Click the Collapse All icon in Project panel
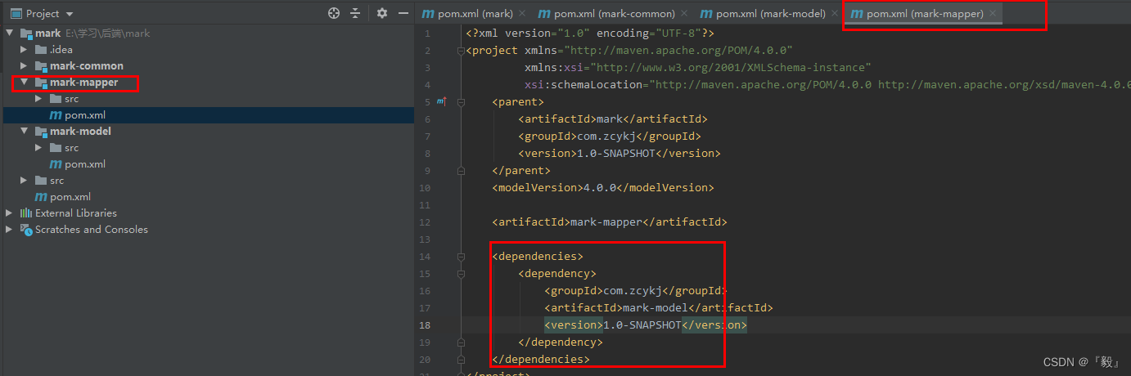Viewport: 1131px width, 376px height. coord(355,13)
